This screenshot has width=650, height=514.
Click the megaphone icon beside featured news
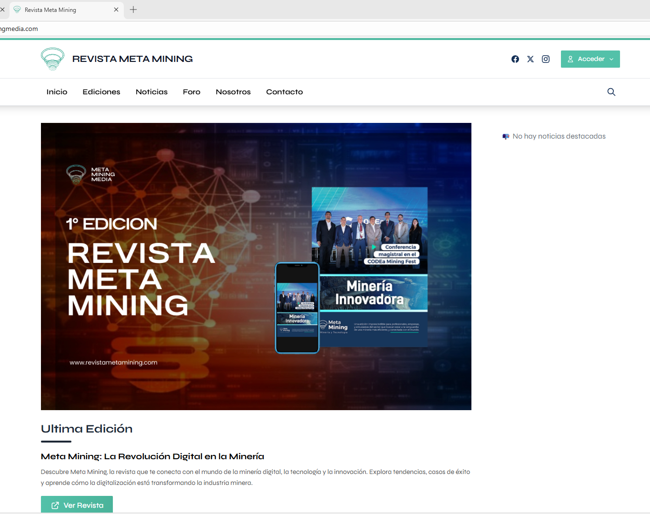point(506,137)
